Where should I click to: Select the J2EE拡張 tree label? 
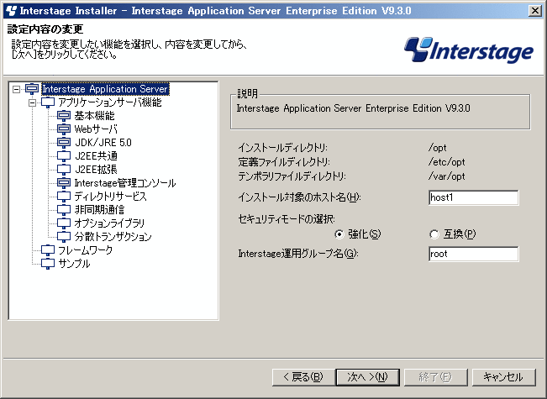tap(96, 170)
